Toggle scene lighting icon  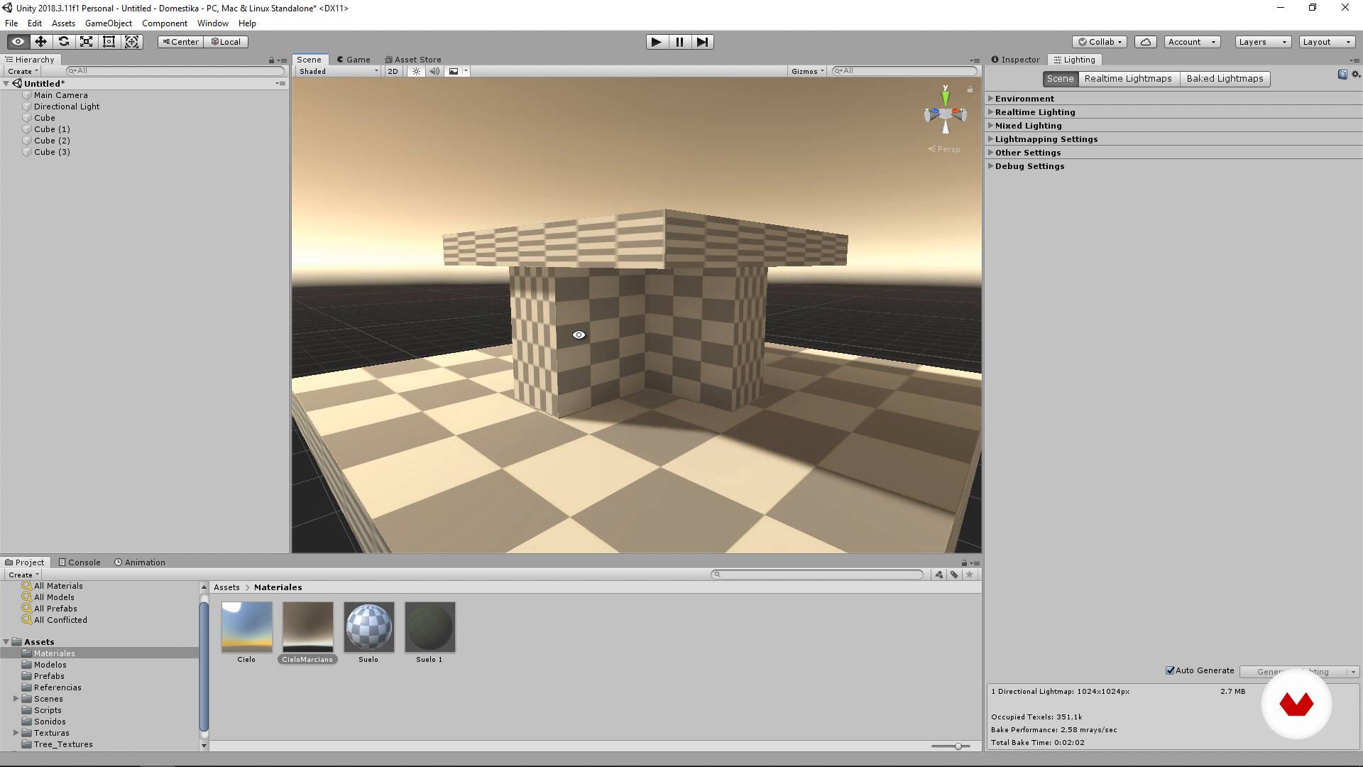tap(416, 71)
